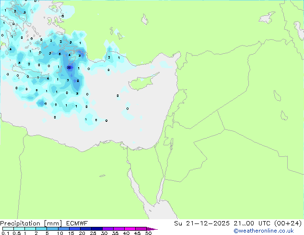Select the 5–10 mm legend color swatch
The height and width of the screenshot is (235, 304).
(52, 229)
